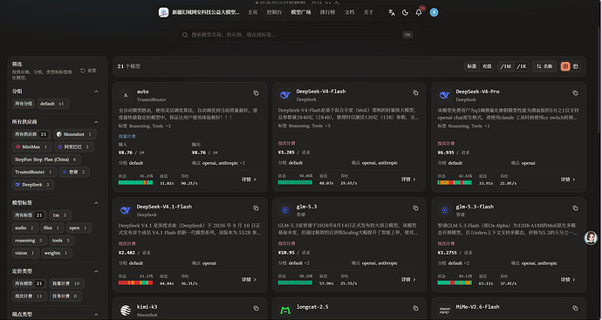Viewport: 602px width, 320px height.
Task: Select the 按次计费 pricing type
Action: point(29,296)
